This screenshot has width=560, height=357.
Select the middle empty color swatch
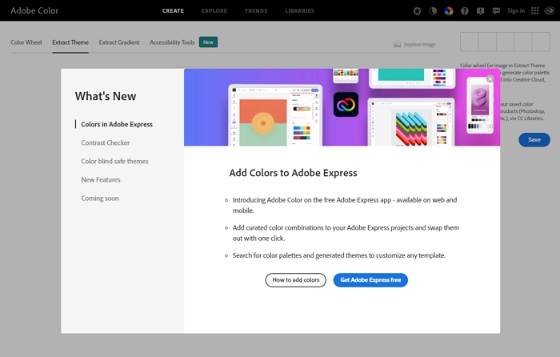[x=506, y=42]
